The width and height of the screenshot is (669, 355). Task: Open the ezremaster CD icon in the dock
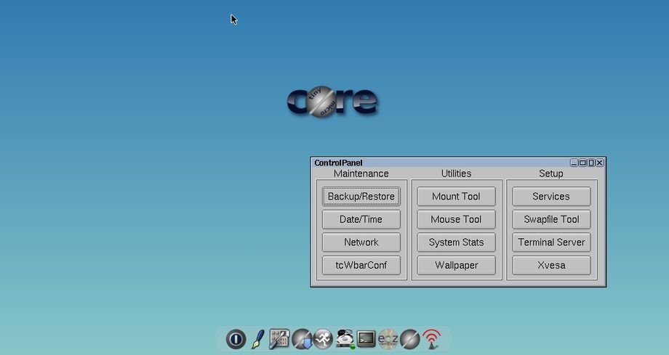388,339
